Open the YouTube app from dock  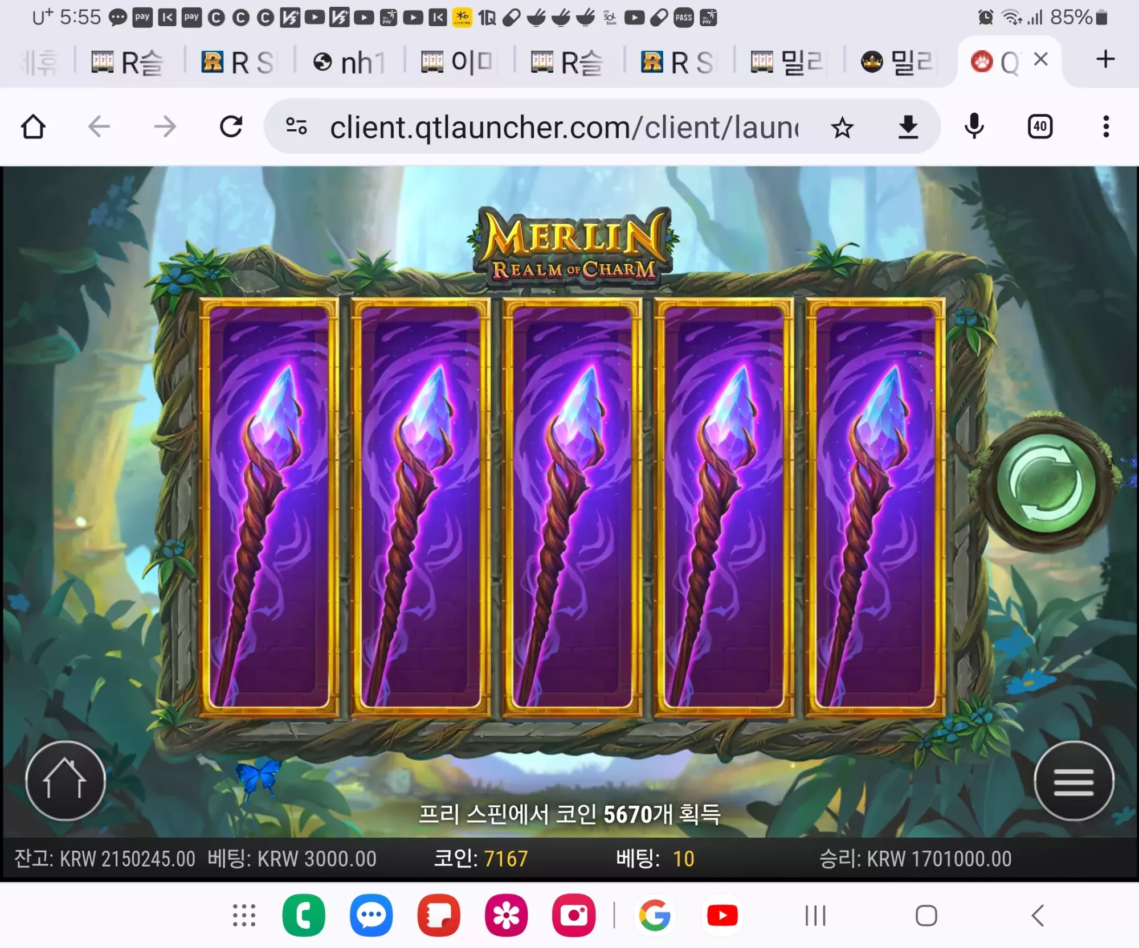pos(722,916)
